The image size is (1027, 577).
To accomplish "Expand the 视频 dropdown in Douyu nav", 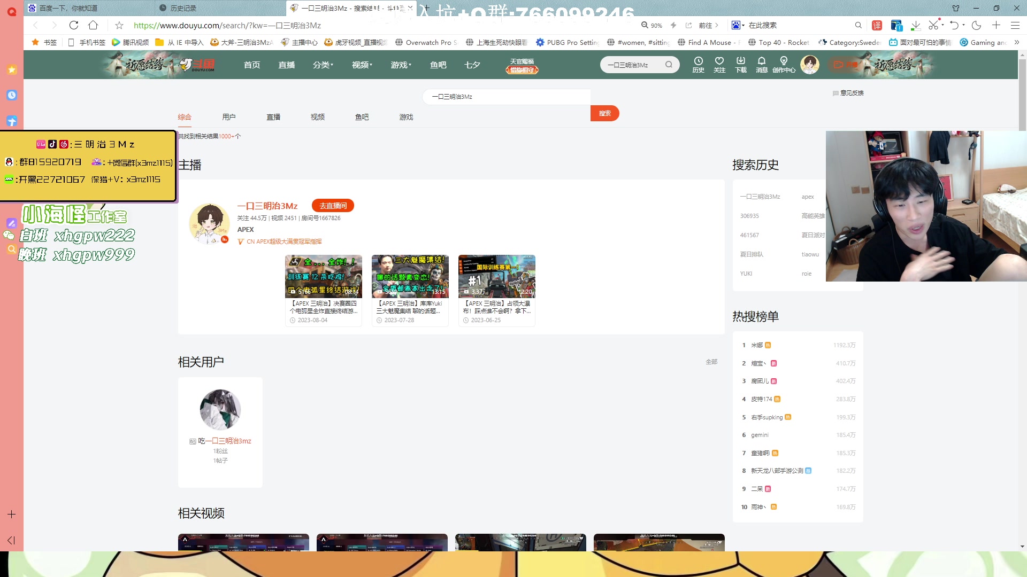I will point(362,65).
